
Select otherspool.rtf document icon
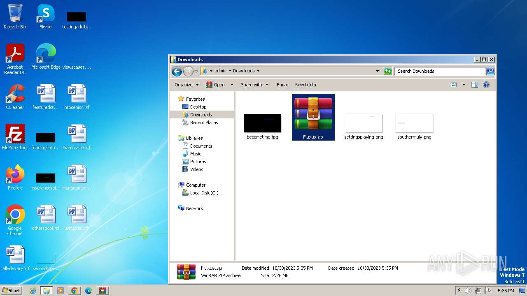46,218
